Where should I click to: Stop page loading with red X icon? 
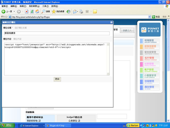point(27,11)
